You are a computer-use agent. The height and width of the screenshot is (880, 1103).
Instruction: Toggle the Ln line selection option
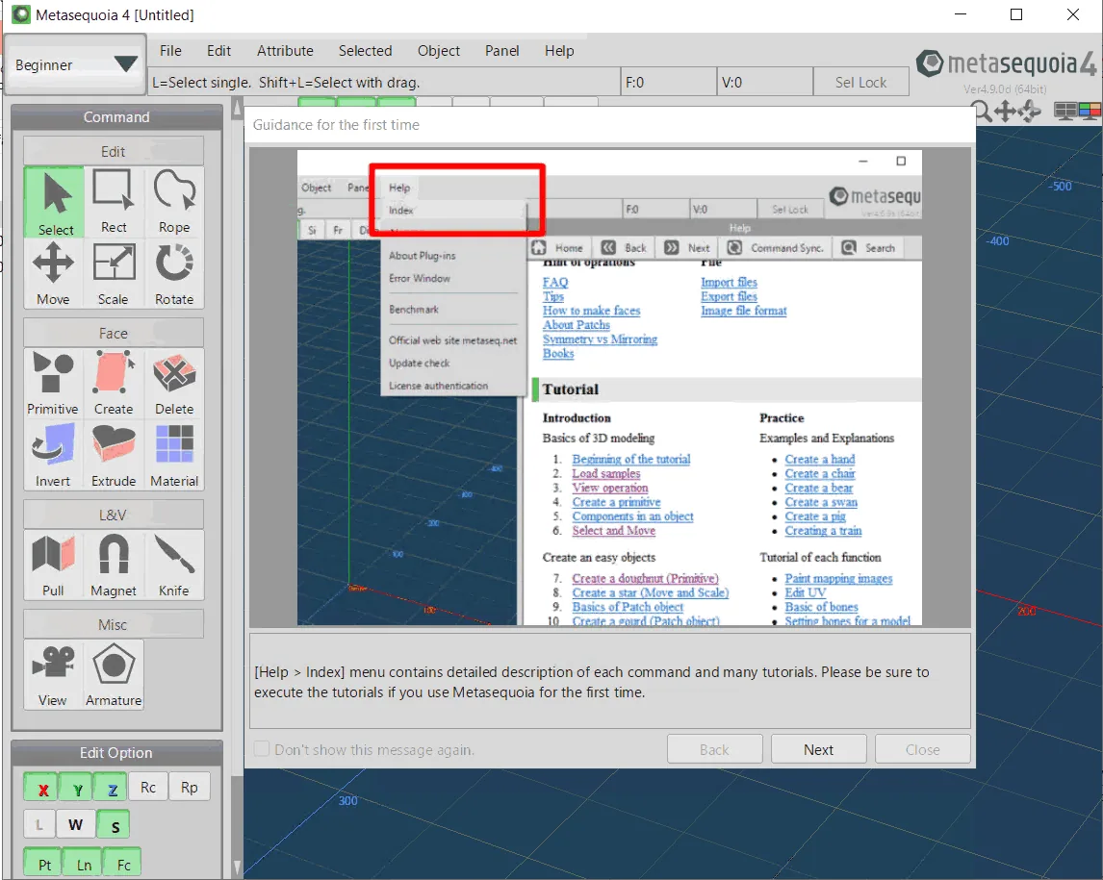pyautogui.click(x=83, y=863)
